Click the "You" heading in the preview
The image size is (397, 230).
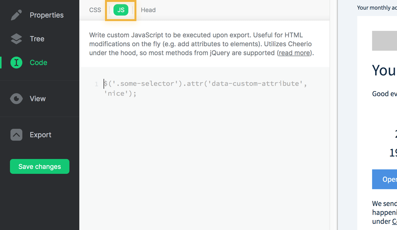(384, 71)
